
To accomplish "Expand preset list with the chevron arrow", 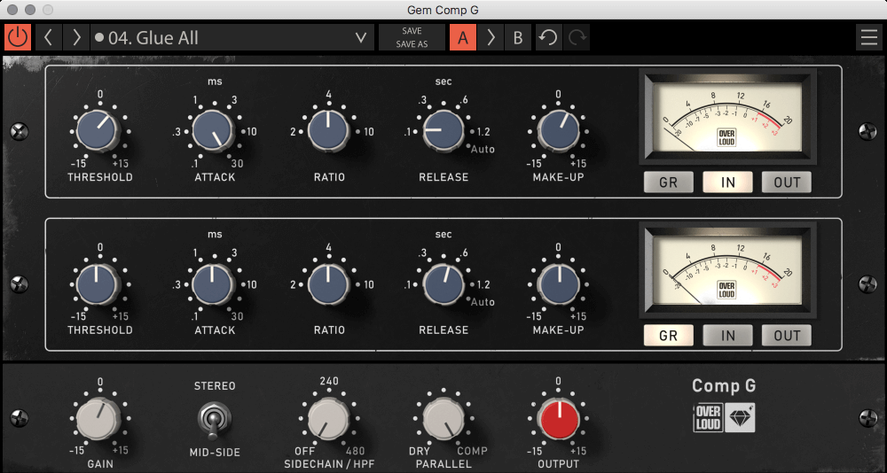I will pyautogui.click(x=360, y=38).
